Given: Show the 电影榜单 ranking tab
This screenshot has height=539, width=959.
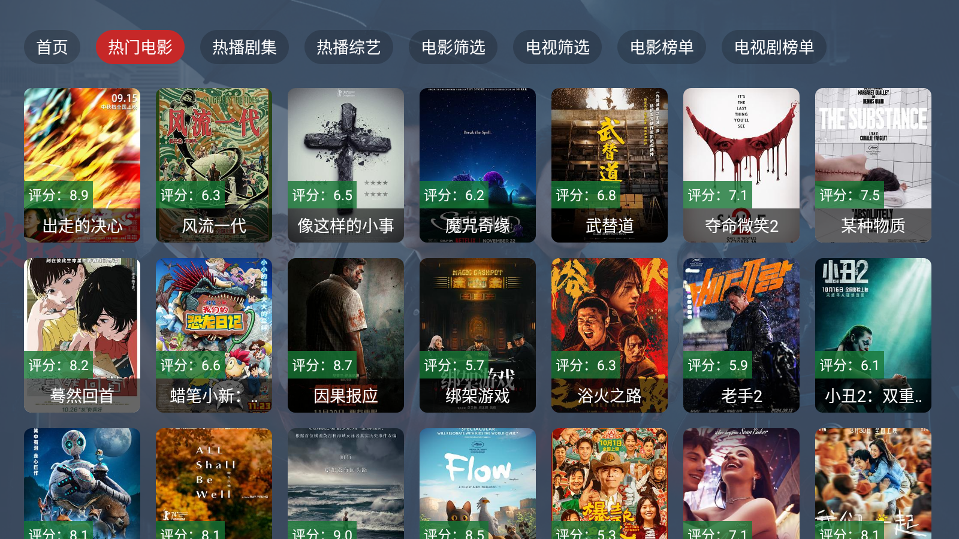Looking at the screenshot, I should [x=662, y=47].
